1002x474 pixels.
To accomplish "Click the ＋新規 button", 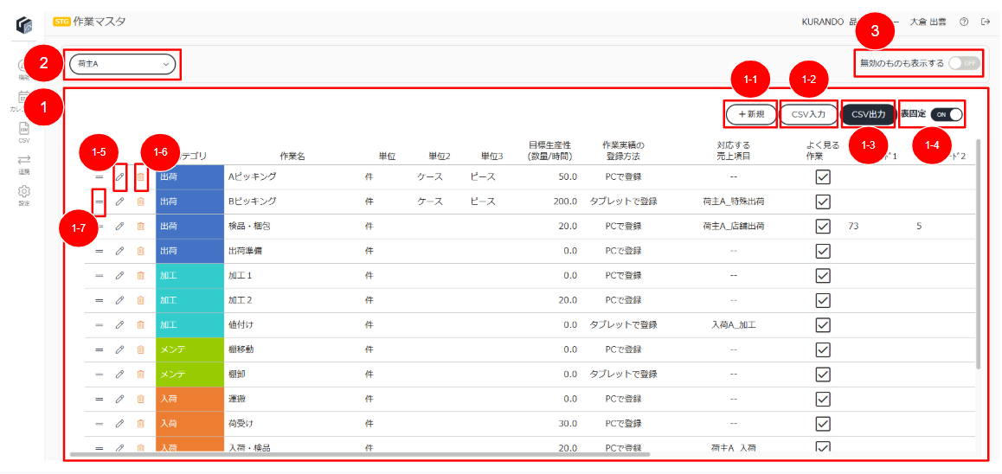I will pos(751,114).
